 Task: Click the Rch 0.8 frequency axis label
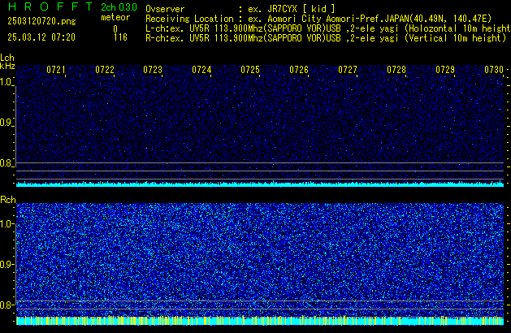click(x=6, y=305)
